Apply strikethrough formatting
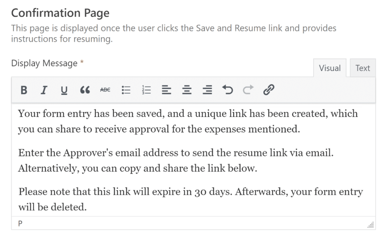Viewport: 385px width, 237px height. 105,90
